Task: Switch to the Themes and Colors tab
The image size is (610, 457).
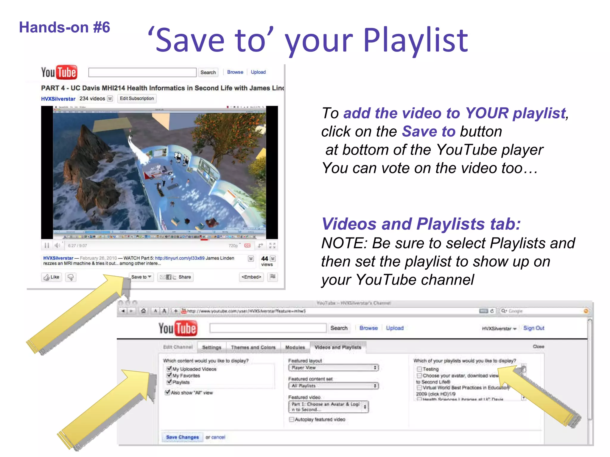Action: [253, 347]
